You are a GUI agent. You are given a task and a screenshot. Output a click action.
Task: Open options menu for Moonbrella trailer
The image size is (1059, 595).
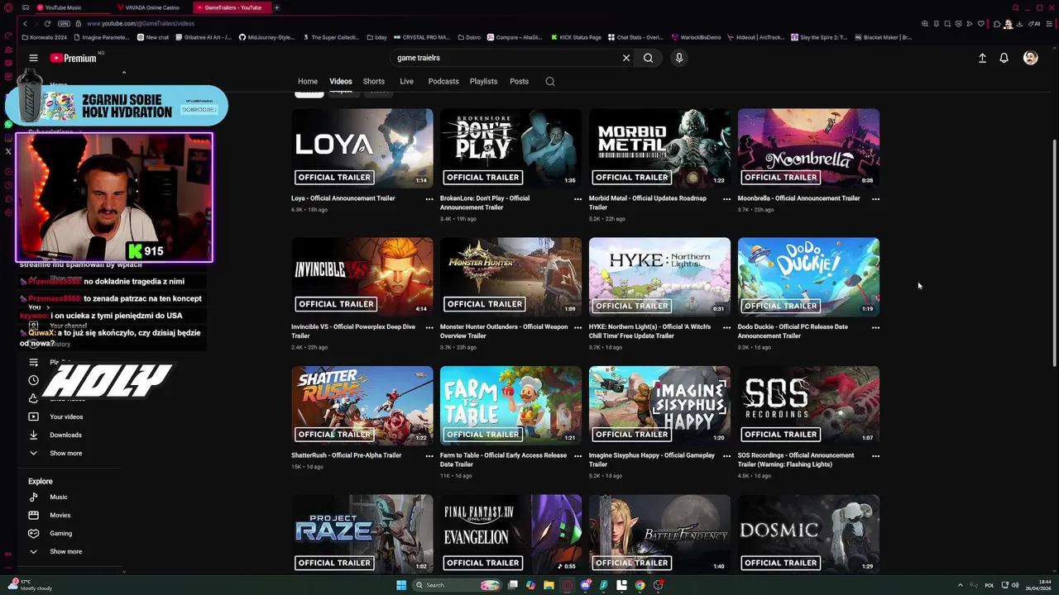[x=875, y=199]
